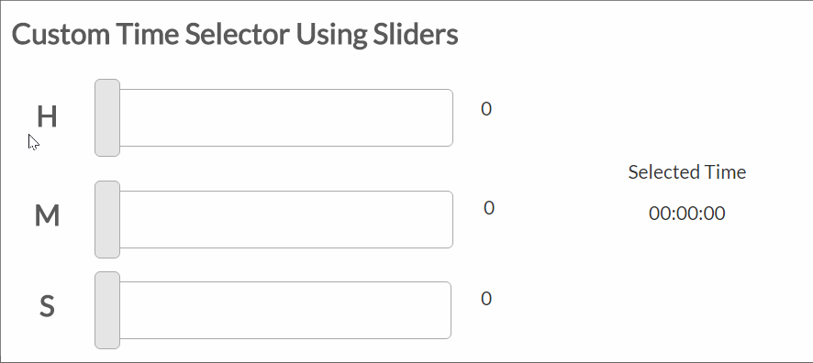The height and width of the screenshot is (363, 813).
Task: Click the Selected Time label
Action: (687, 172)
